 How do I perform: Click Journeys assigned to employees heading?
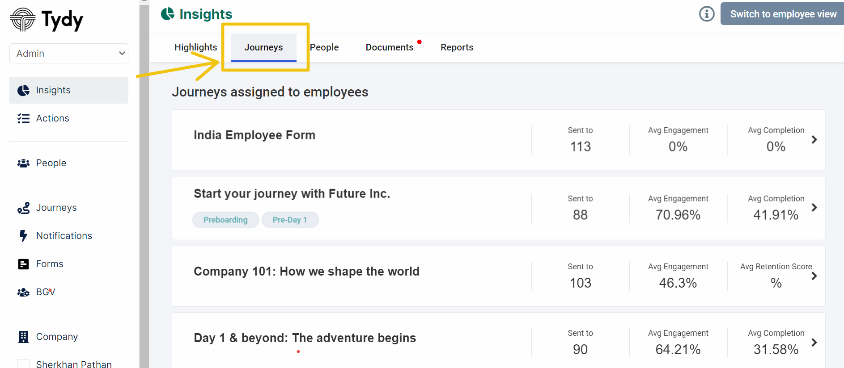pyautogui.click(x=270, y=92)
